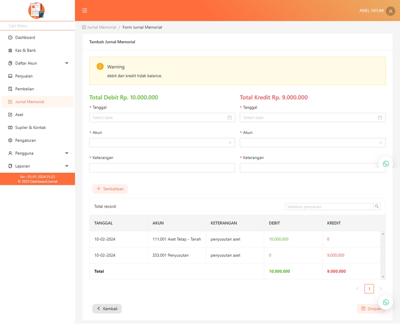Viewport: 400px width, 330px height.
Task: Focus the Cari Menu search field
Action: click(x=37, y=26)
